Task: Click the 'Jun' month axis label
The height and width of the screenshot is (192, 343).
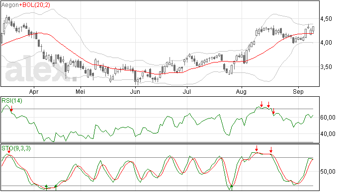Action: 135,92
